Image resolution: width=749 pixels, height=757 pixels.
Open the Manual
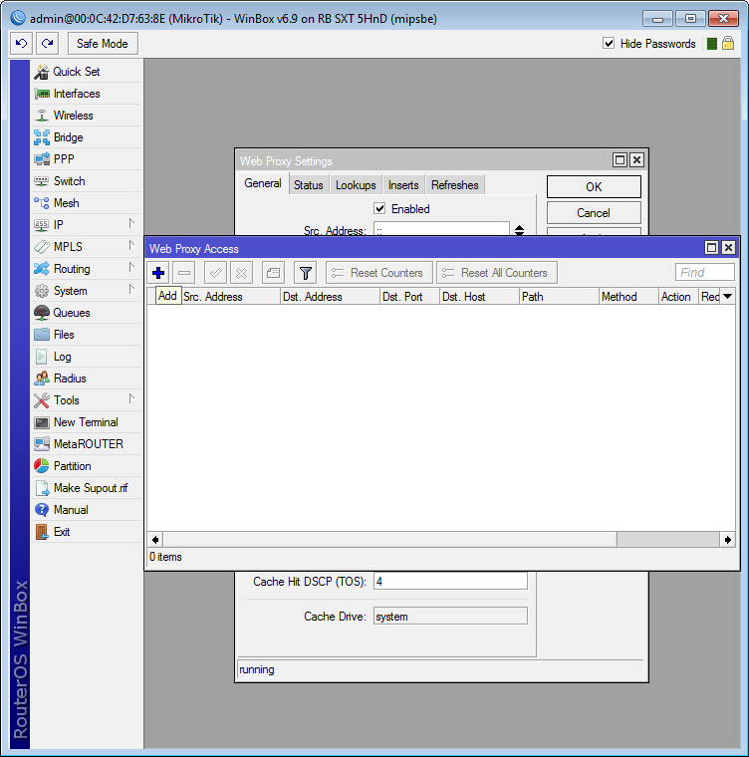pos(87,510)
